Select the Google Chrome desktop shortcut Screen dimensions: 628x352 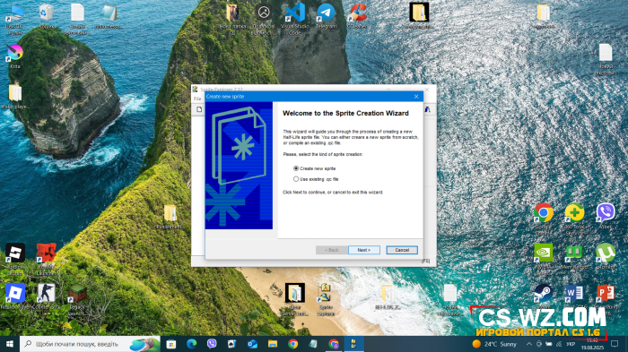click(544, 219)
